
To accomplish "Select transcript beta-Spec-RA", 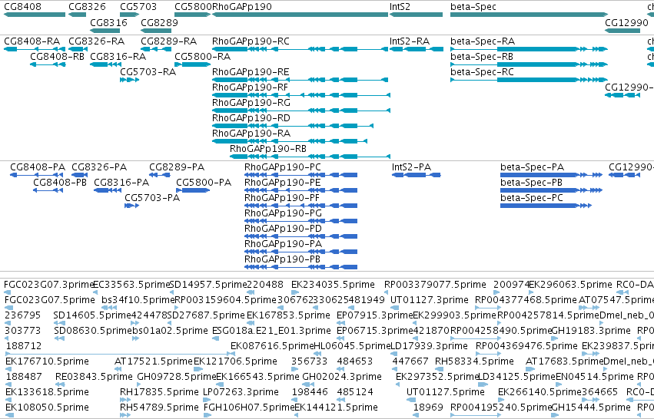I will tap(529, 49).
